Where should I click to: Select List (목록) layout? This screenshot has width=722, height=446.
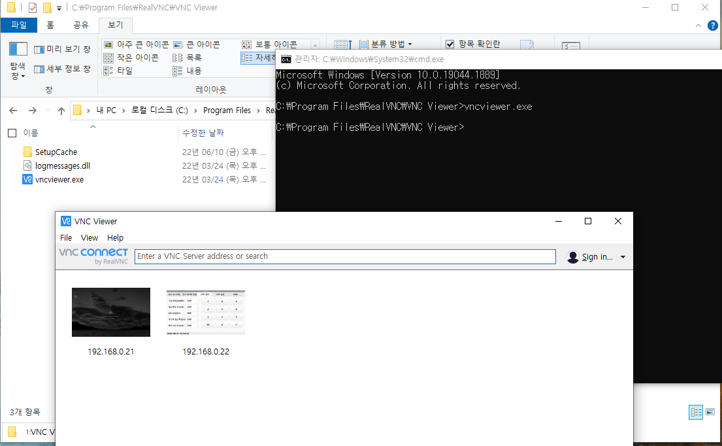click(x=188, y=58)
